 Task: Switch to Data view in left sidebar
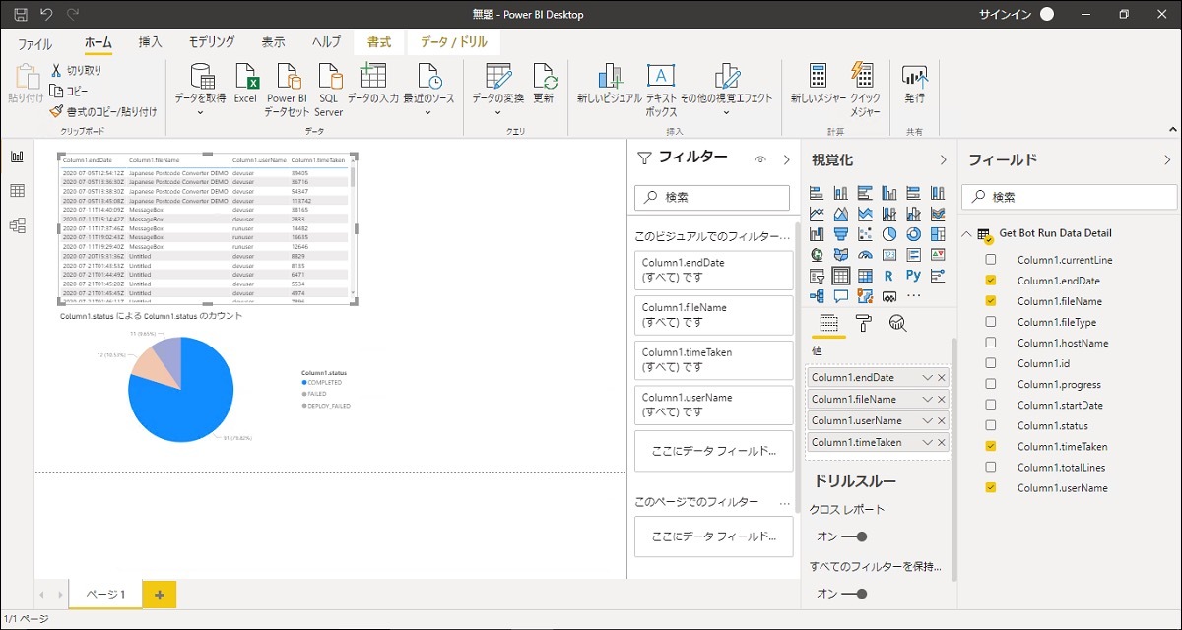pos(17,191)
